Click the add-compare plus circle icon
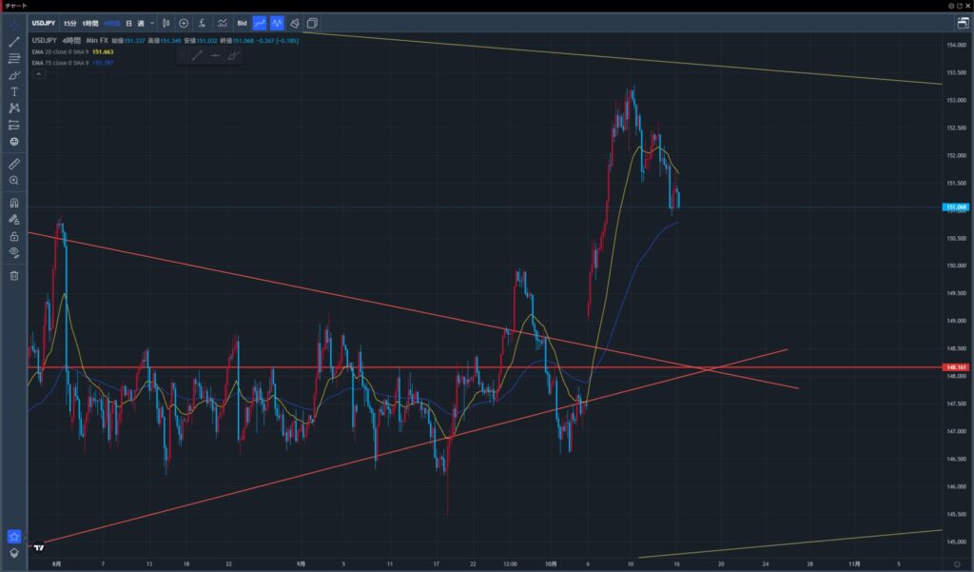The height and width of the screenshot is (572, 974). click(184, 22)
